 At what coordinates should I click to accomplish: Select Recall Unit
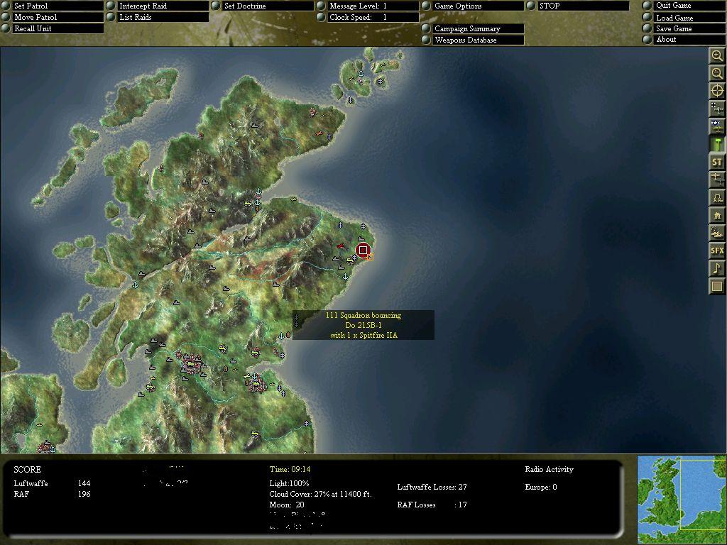53,28
